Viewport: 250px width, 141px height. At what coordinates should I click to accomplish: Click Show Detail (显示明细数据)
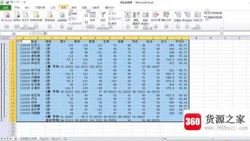(213, 13)
